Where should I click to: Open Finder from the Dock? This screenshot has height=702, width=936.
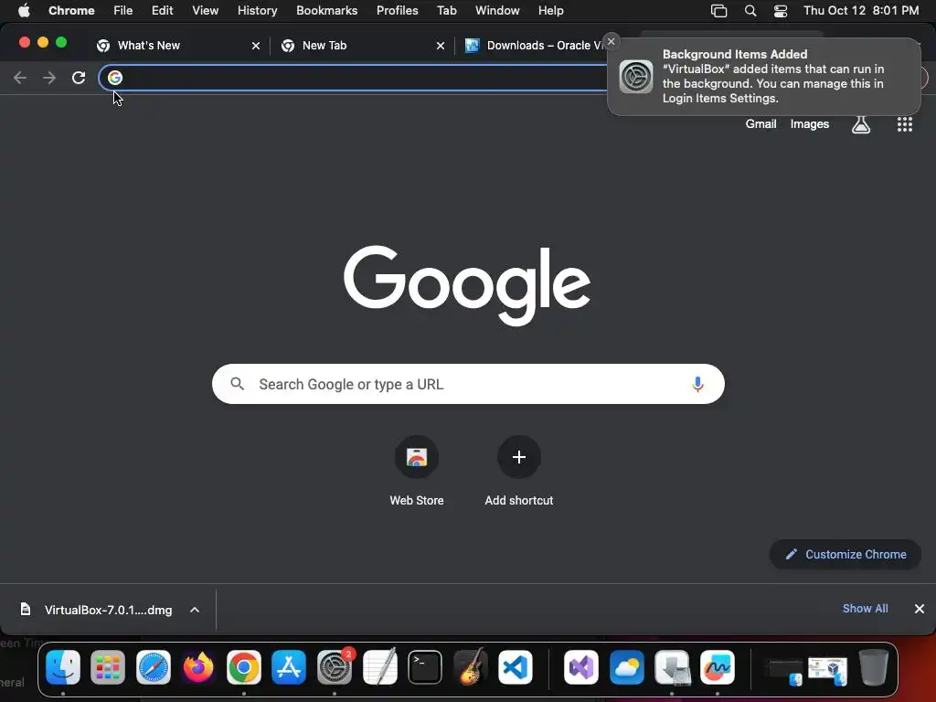point(63,666)
